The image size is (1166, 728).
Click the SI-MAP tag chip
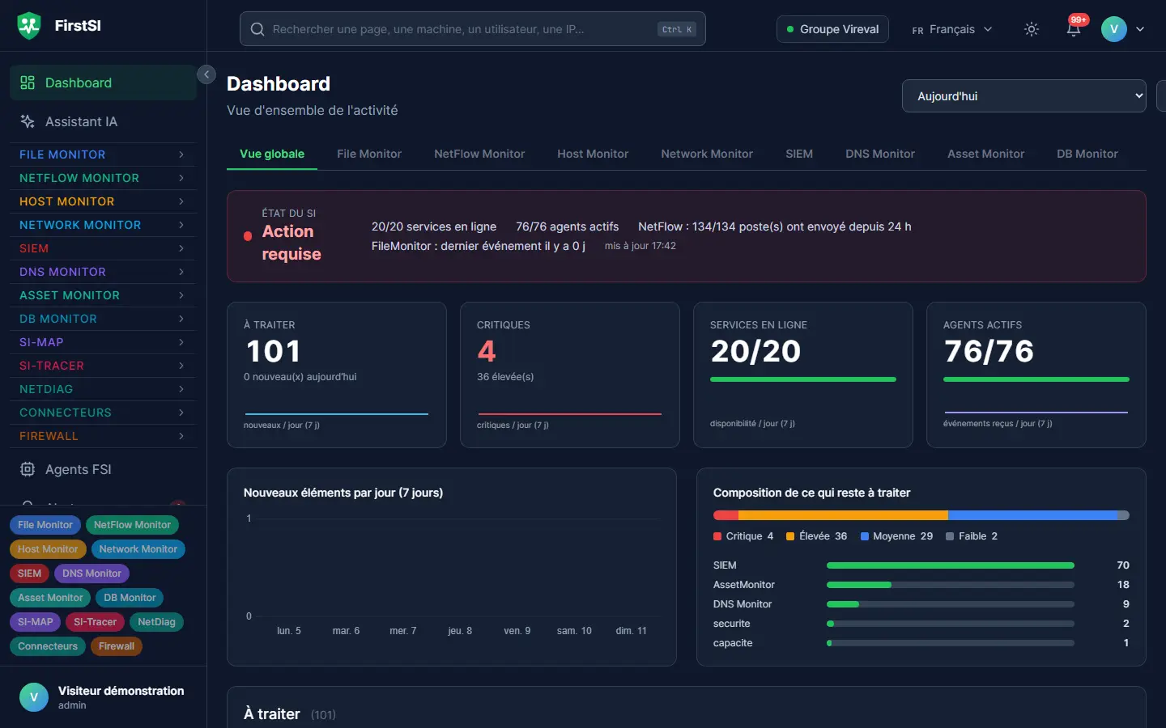click(x=36, y=622)
